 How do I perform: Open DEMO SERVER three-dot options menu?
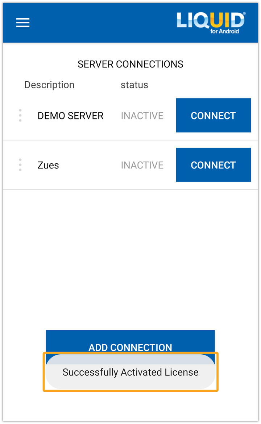[20, 115]
